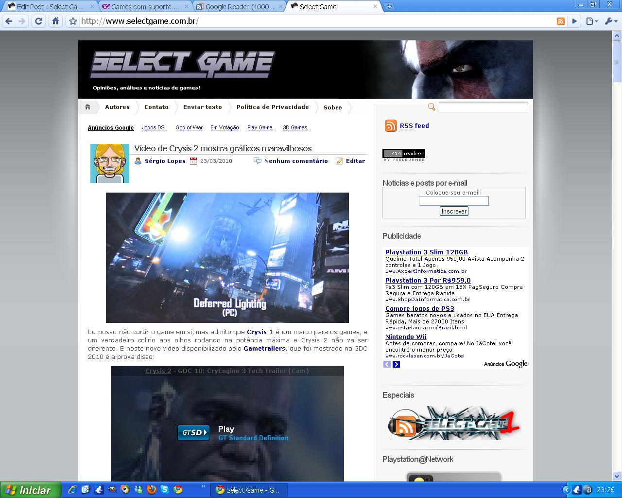Open Política de Privacidade page
Image resolution: width=622 pixels, height=498 pixels.
[273, 107]
